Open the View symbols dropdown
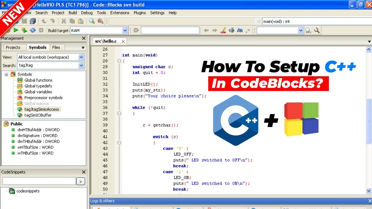This screenshot has width=372, height=209. click(81, 57)
